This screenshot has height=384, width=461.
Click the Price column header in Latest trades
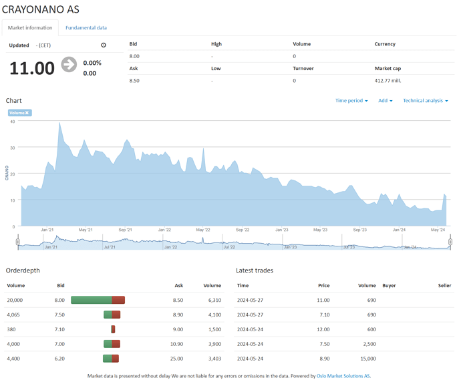(x=323, y=285)
